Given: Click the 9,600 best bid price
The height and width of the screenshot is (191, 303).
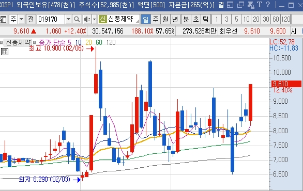Looking at the screenshot, I should point(278,31).
